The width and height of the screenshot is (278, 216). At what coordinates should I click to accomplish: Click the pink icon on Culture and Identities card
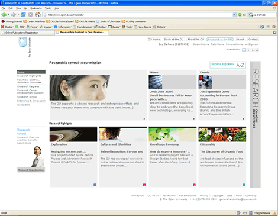coord(144,185)
